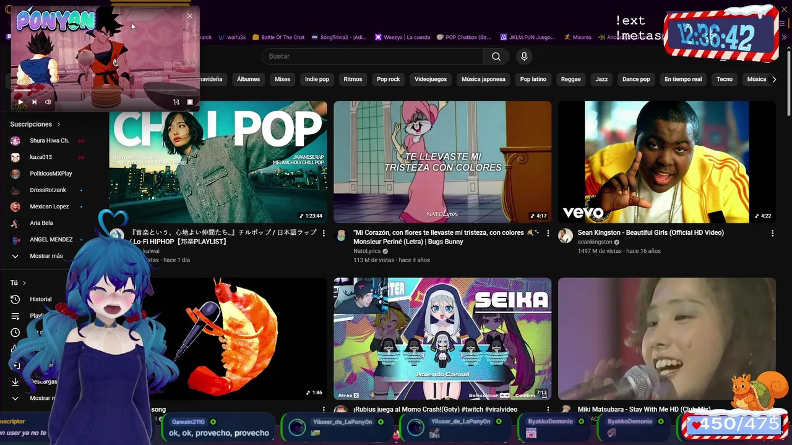Select the Dance pop filter chip
Screen dimensions: 792x445
point(636,79)
